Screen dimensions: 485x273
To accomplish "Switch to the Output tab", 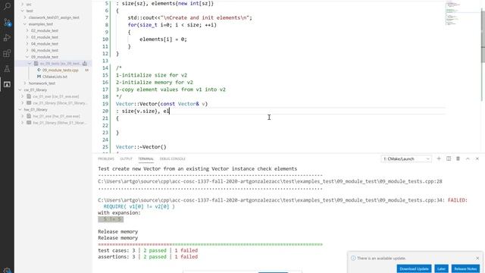I will pos(126,158).
